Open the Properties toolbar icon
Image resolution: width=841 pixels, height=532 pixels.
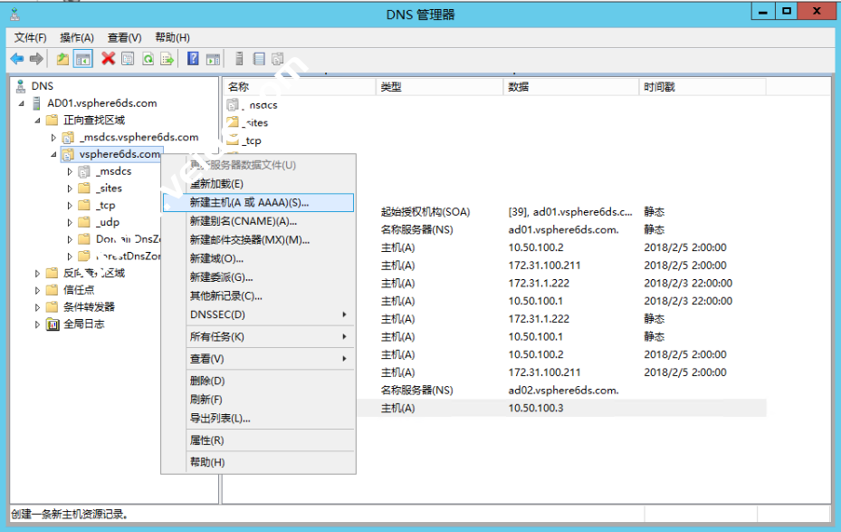click(127, 58)
